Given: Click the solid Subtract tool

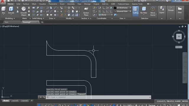Looking at the screenshot, I should tap(33, 11).
